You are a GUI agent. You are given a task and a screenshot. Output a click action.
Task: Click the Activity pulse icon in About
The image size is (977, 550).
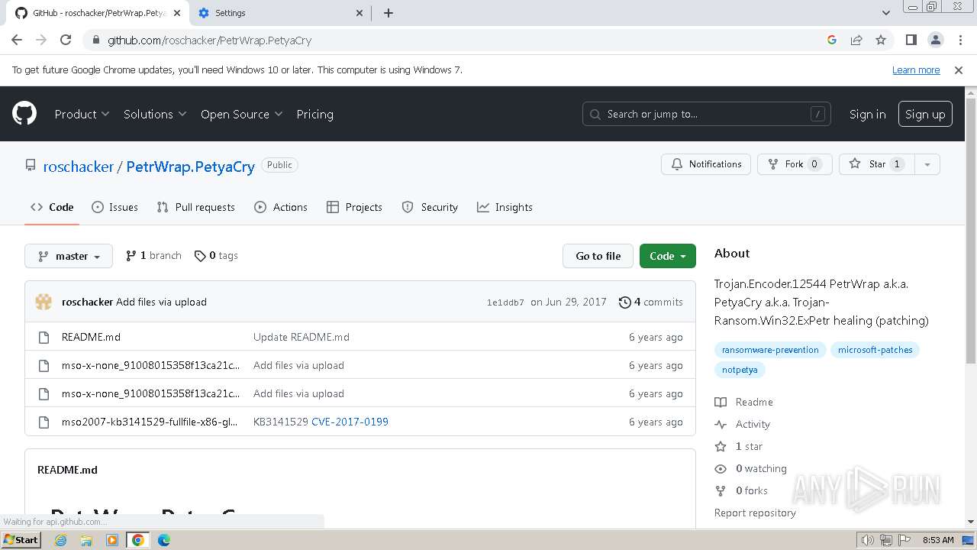721,424
